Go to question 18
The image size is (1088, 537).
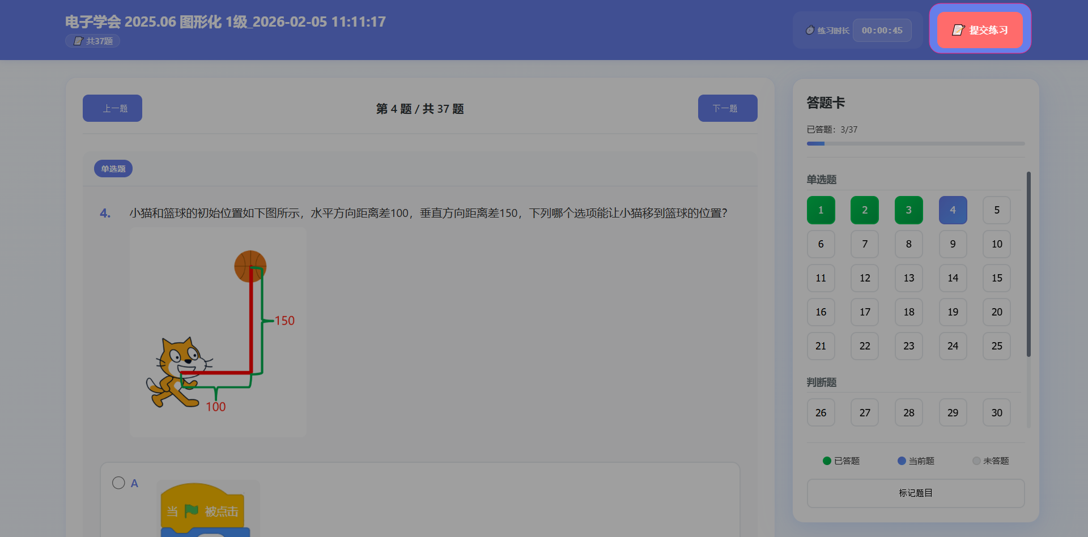(x=909, y=312)
